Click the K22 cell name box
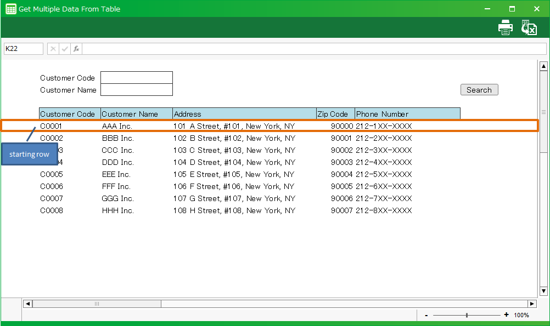550x326 pixels. coord(24,49)
